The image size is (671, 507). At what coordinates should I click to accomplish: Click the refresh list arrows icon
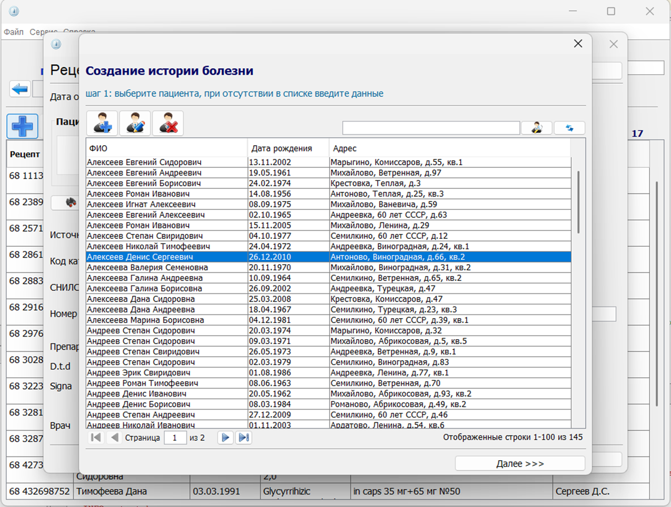click(x=569, y=128)
